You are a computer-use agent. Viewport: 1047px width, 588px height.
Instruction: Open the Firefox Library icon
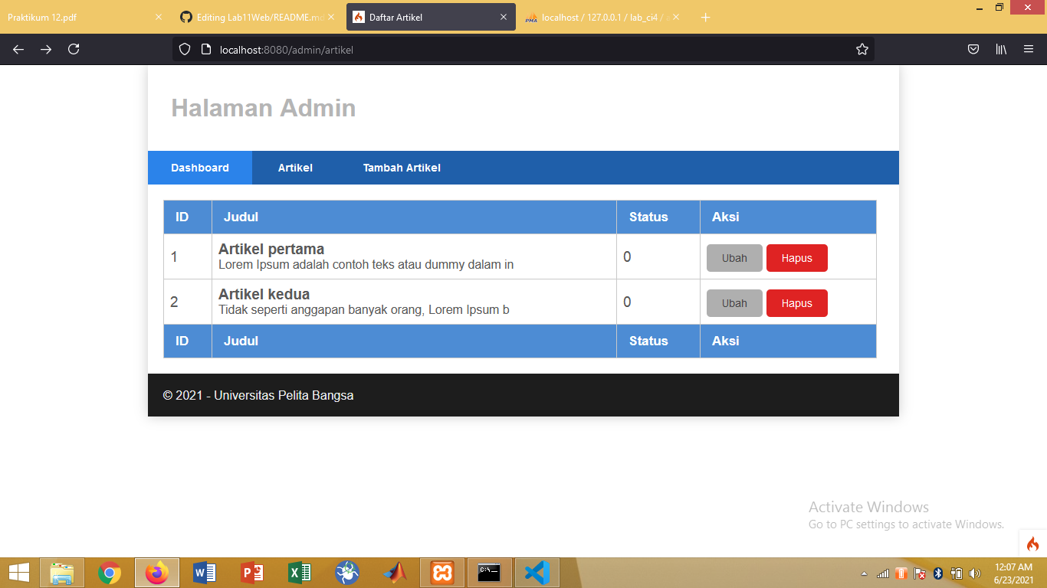1000,49
